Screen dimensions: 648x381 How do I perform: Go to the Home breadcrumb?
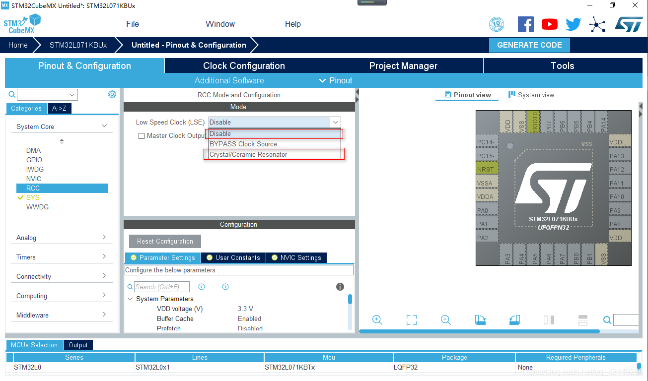(x=18, y=45)
